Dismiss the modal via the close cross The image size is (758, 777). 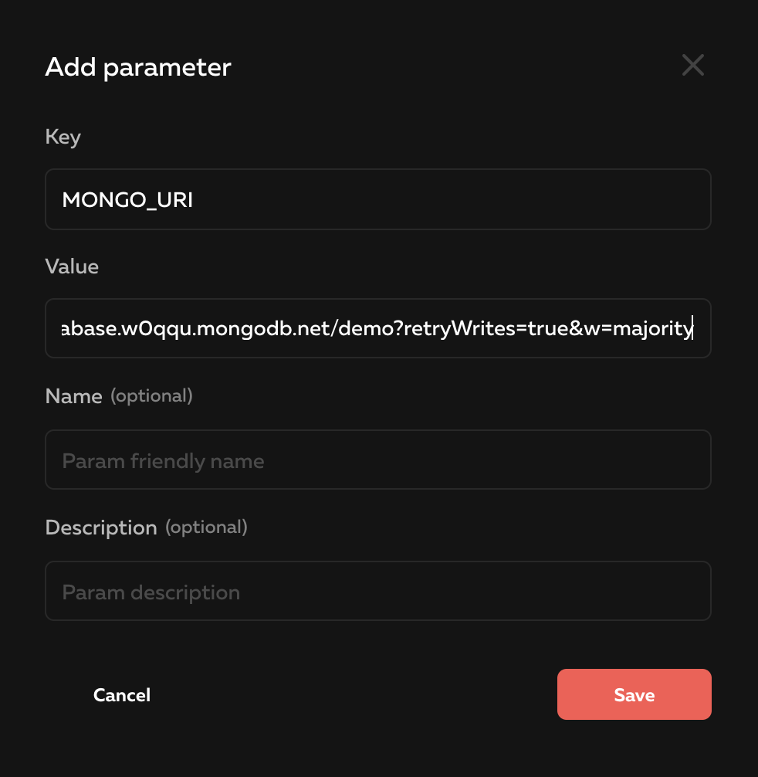coord(692,65)
